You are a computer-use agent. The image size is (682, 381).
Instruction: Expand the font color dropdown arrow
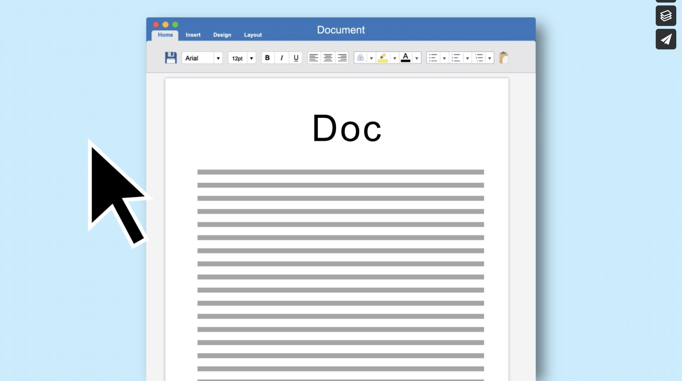417,58
